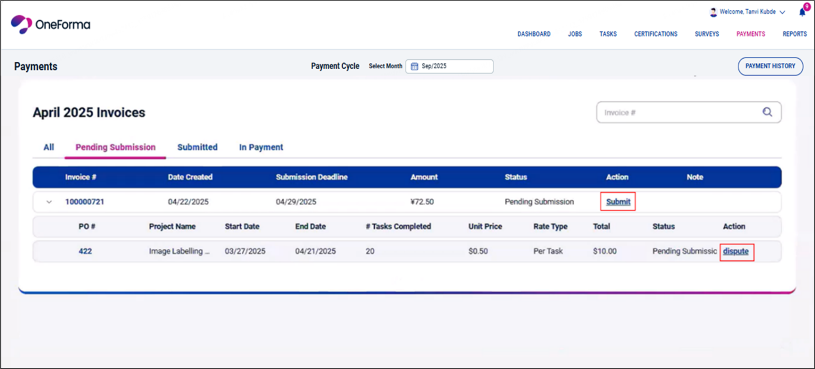This screenshot has width=815, height=369.
Task: Collapse invoice 100000721 row chevron
Action: pyautogui.click(x=49, y=202)
